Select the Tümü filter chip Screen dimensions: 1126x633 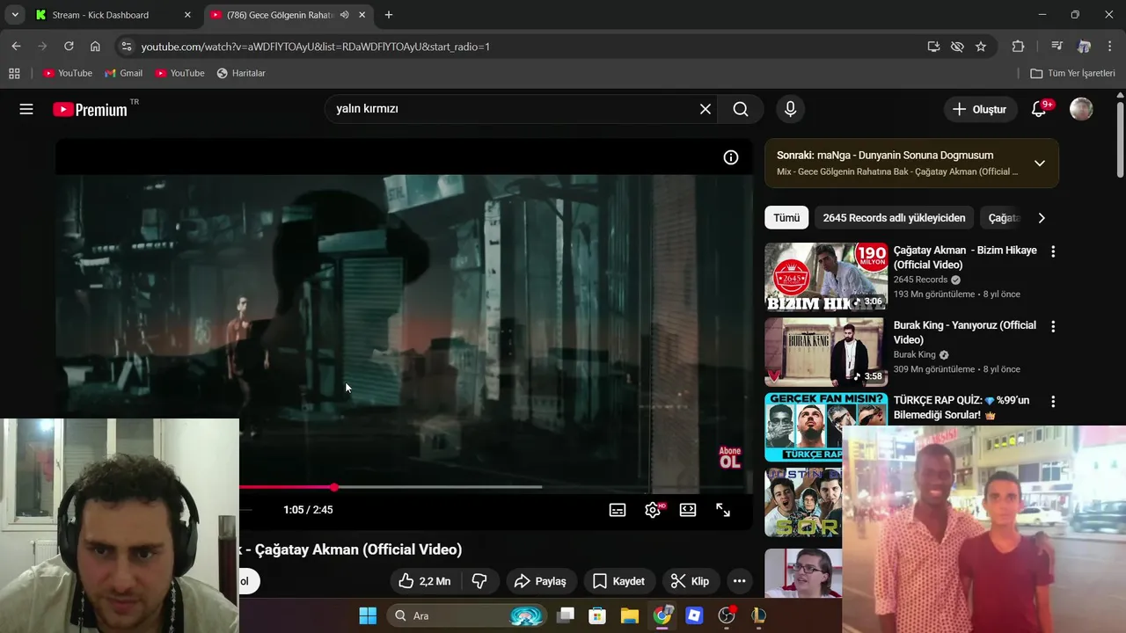(x=786, y=218)
